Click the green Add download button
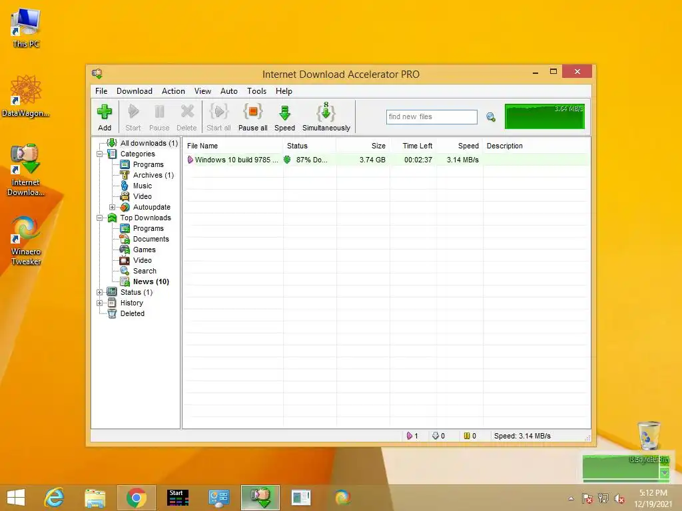Image resolution: width=682 pixels, height=511 pixels. click(105, 117)
